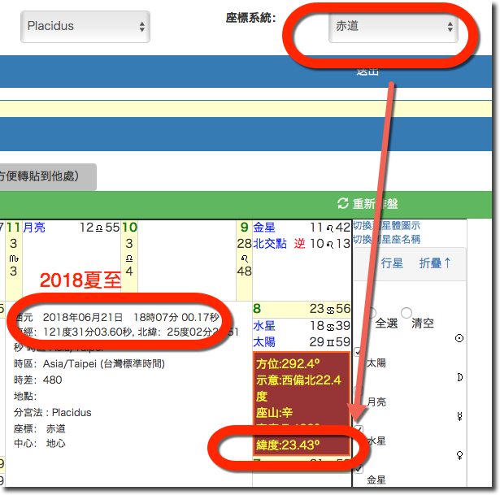Select the 清空 radio option
500x495 pixels.
(x=407, y=313)
